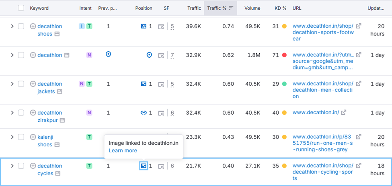Viewport: 392px width, 186px height.
Task: Open SERP snapshot icon beside decathlon zirakpur
Action: [x=161, y=113]
